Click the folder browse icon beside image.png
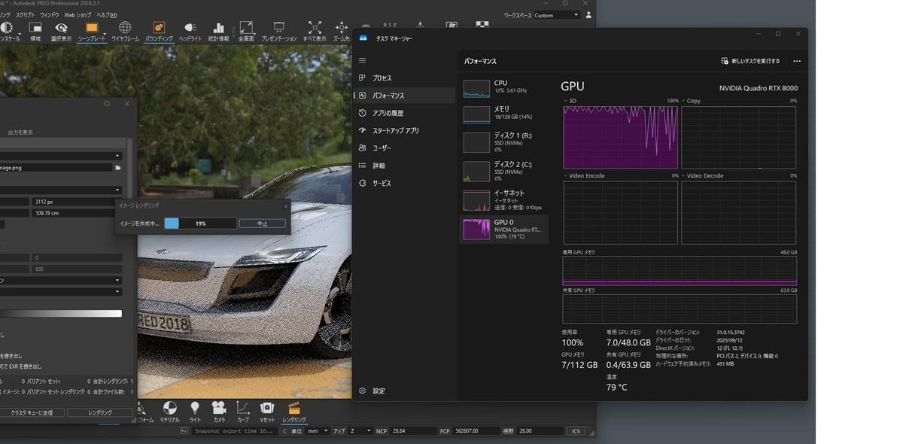903x444 pixels. 118,168
